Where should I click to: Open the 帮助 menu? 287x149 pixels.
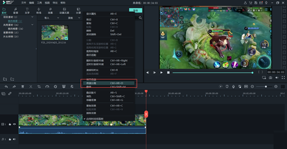pyautogui.click(x=63, y=3)
